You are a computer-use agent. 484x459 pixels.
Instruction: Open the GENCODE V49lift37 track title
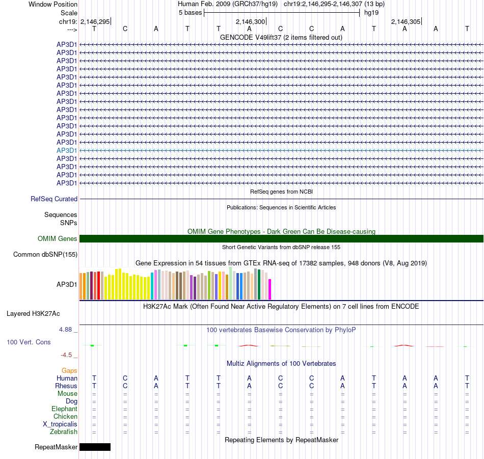[x=281, y=37]
